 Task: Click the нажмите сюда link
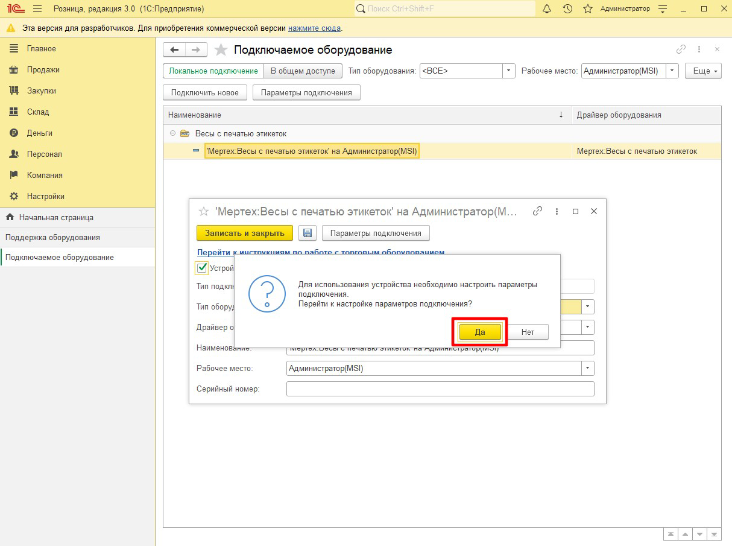pyautogui.click(x=314, y=28)
